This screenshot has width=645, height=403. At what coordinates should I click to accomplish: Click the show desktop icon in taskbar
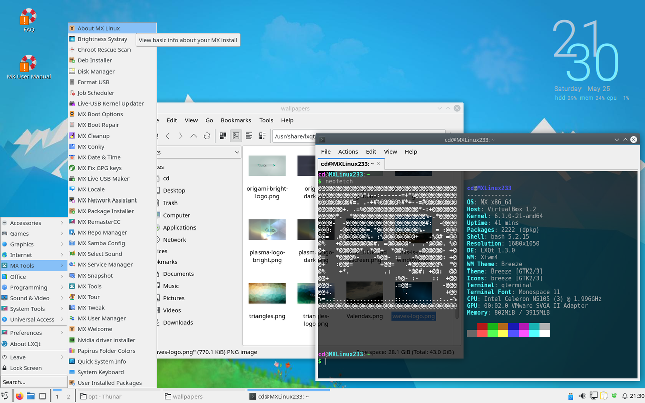[43, 396]
